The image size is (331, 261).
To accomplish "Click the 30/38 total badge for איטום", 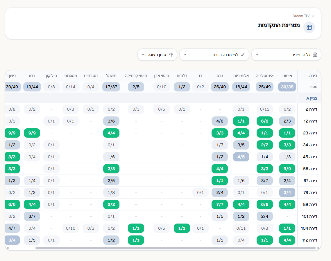I will tap(287, 87).
